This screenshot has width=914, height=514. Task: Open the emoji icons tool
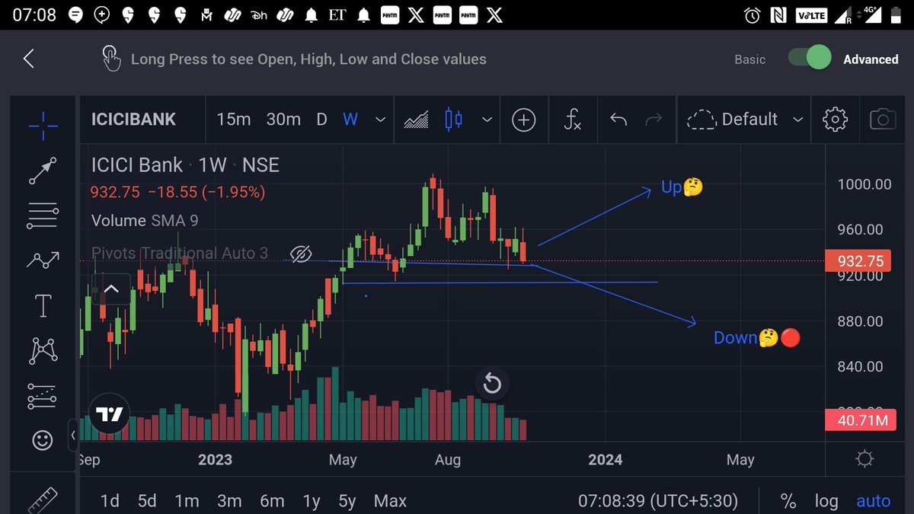tap(43, 439)
